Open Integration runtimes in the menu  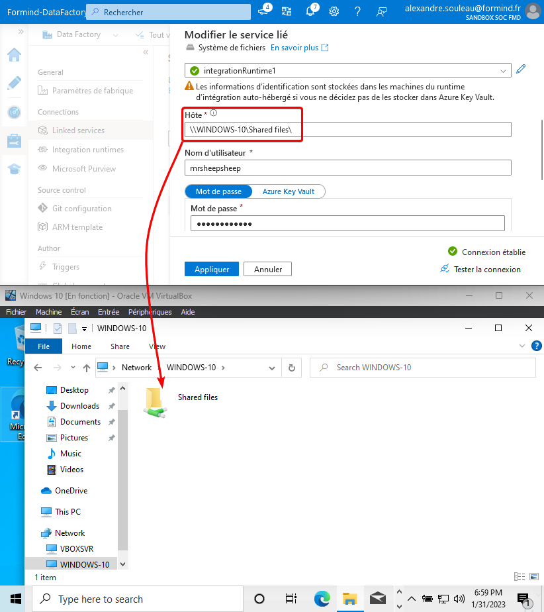pos(88,150)
